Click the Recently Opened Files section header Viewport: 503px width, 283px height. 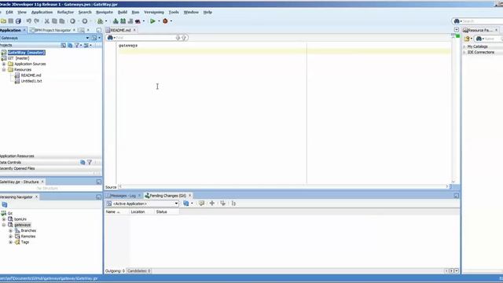[50, 168]
